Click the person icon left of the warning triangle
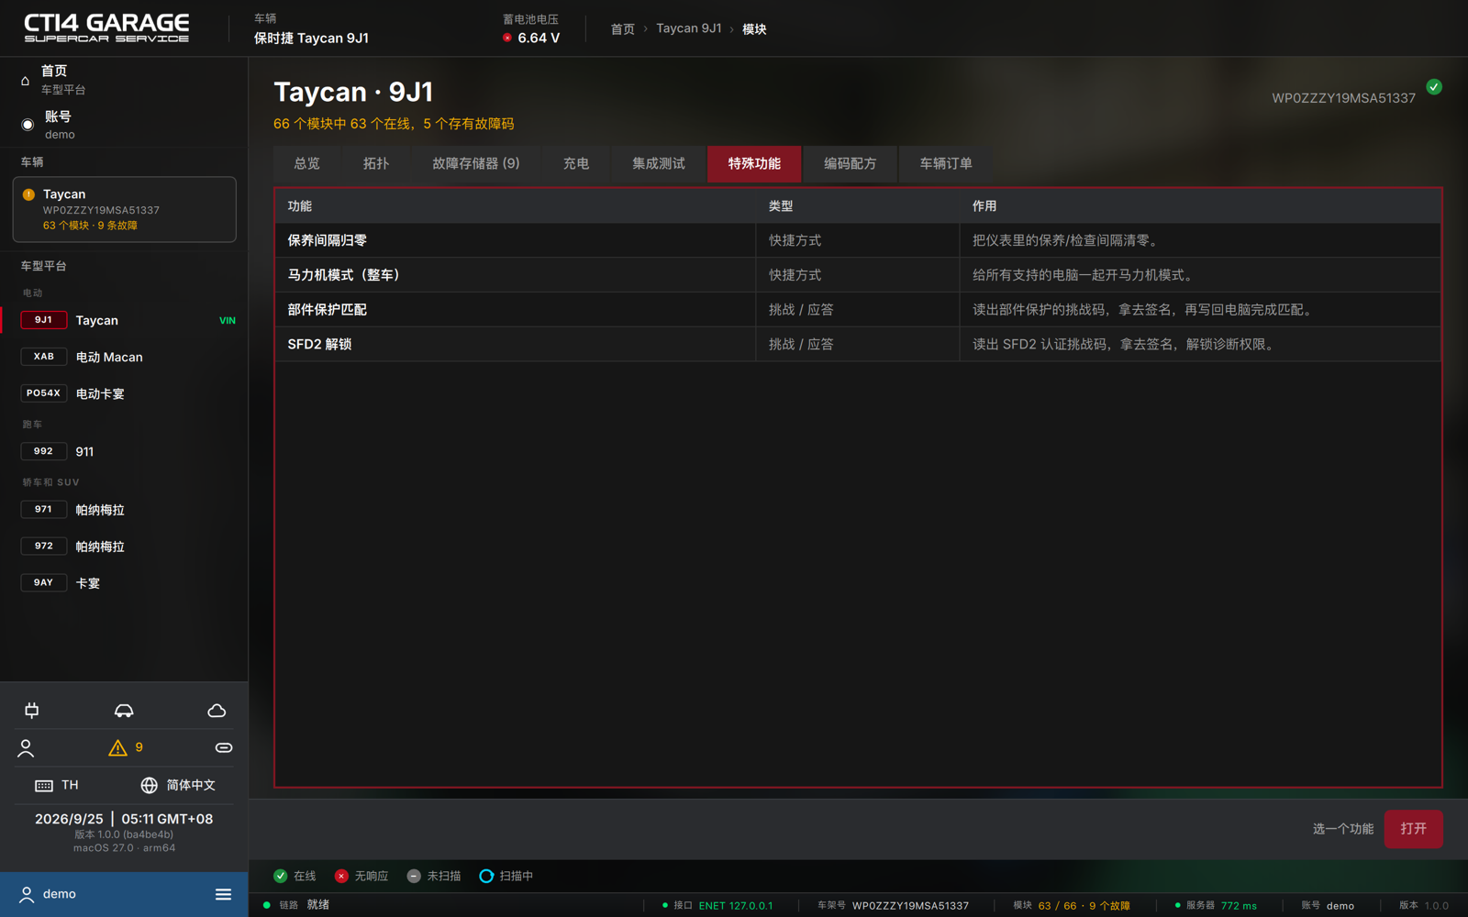Screen dimensions: 1468x917 pyautogui.click(x=26, y=748)
